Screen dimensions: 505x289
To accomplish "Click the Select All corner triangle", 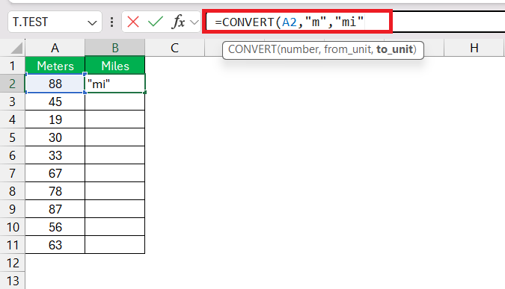I will 16,49.
